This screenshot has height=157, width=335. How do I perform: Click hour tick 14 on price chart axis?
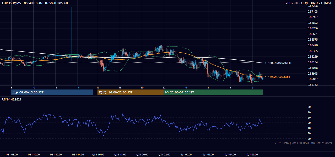78,87
